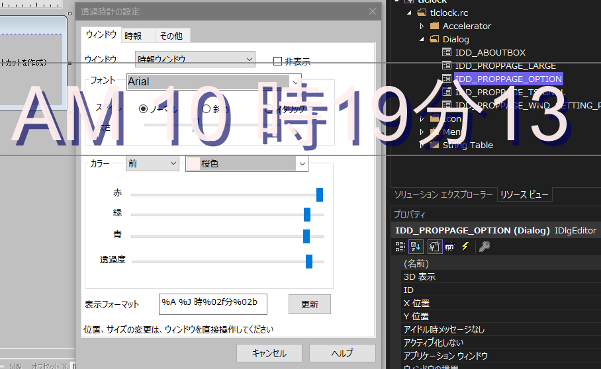Toggle the 非表示 checkbox
The image size is (601, 369).
[278, 61]
